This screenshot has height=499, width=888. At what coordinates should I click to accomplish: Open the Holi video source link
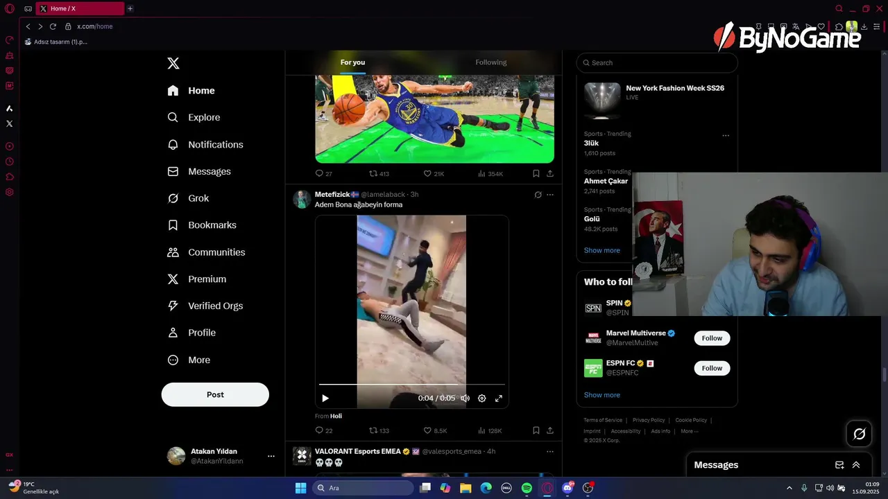pyautogui.click(x=336, y=417)
